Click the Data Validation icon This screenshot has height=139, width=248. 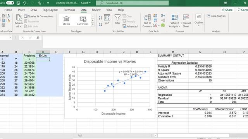(x=155, y=25)
